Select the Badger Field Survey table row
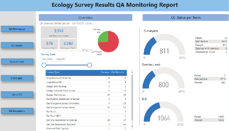Screen dimensions: 229x131 coord(86,95)
